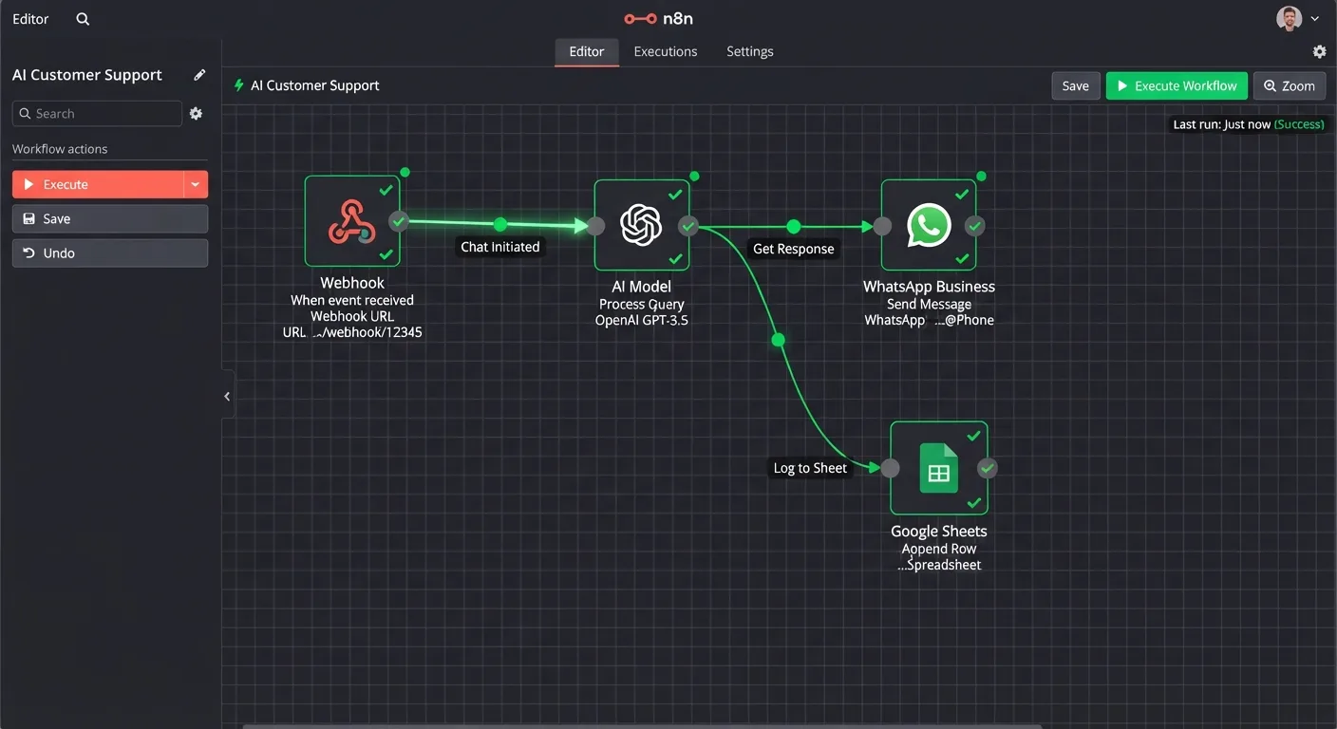The width and height of the screenshot is (1337, 729).
Task: Click the WhatsApp node input connector
Action: tap(882, 226)
